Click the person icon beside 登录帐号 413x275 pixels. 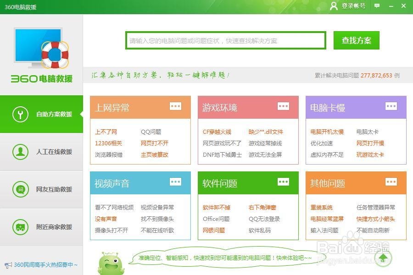pos(334,6)
